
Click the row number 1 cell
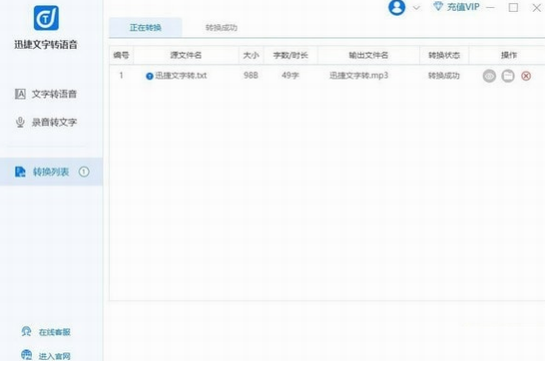[x=121, y=76]
